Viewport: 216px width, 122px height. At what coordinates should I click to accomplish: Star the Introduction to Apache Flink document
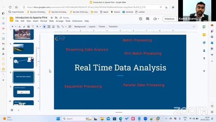pos(52,18)
